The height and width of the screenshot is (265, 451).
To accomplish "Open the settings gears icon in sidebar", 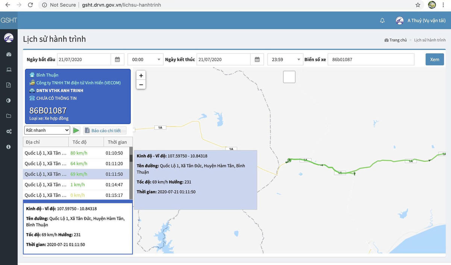I will pos(9,131).
